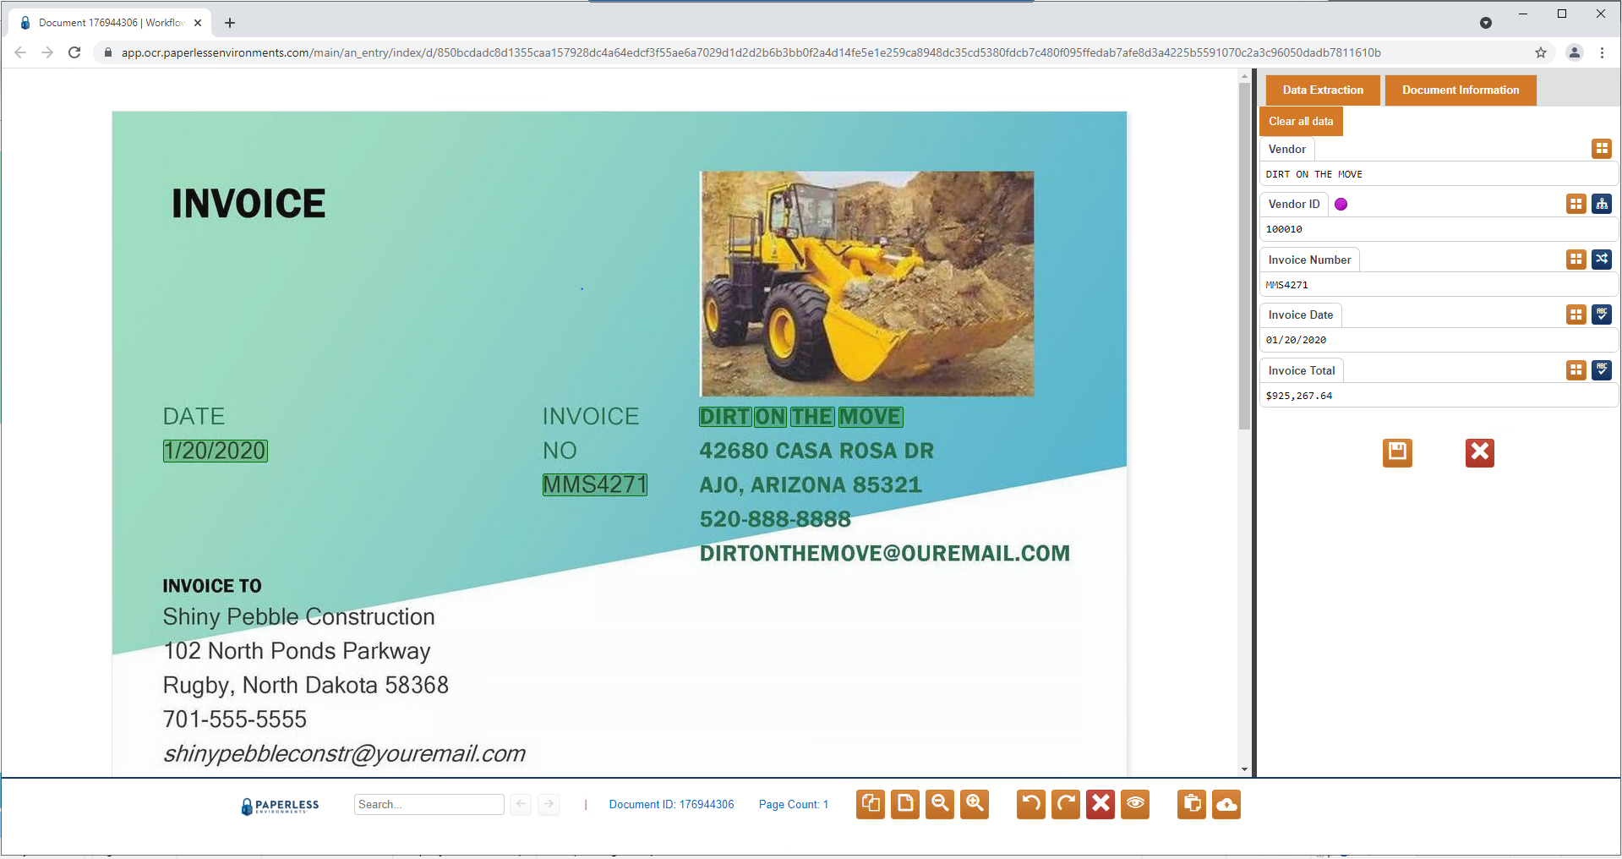
Task: Reload the browser page
Action: 74,52
